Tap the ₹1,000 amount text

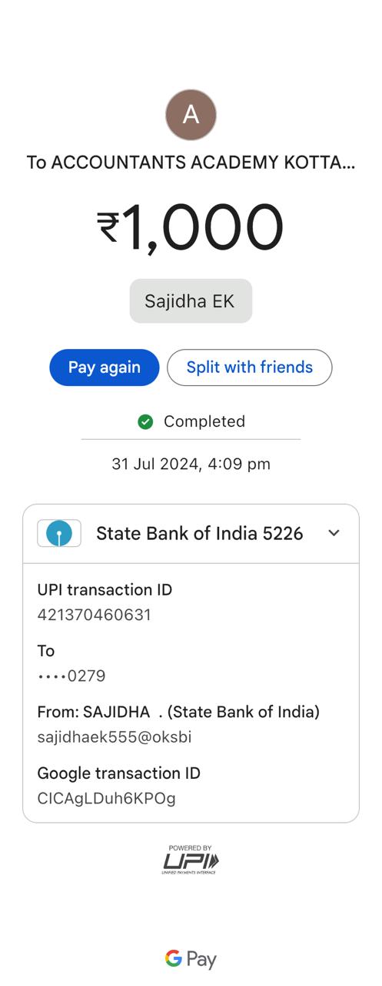[191, 228]
